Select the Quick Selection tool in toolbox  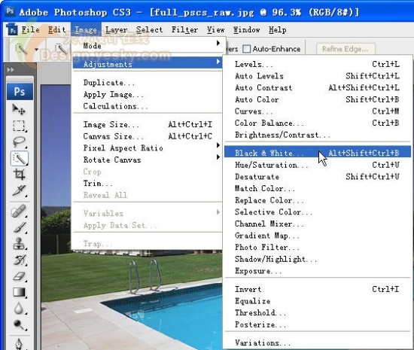click(20, 158)
